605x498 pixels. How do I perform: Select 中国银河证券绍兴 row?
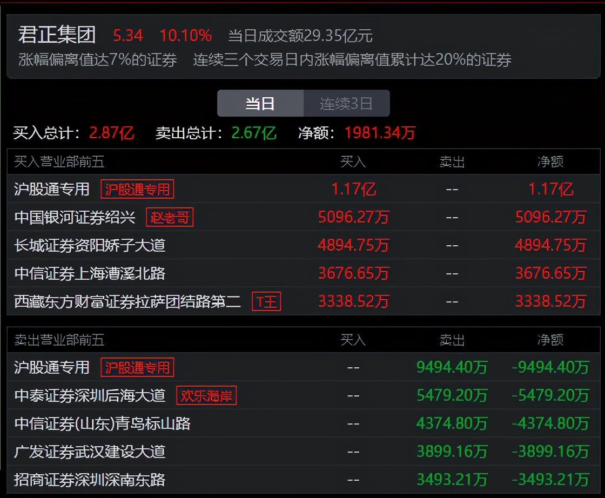coord(303,217)
